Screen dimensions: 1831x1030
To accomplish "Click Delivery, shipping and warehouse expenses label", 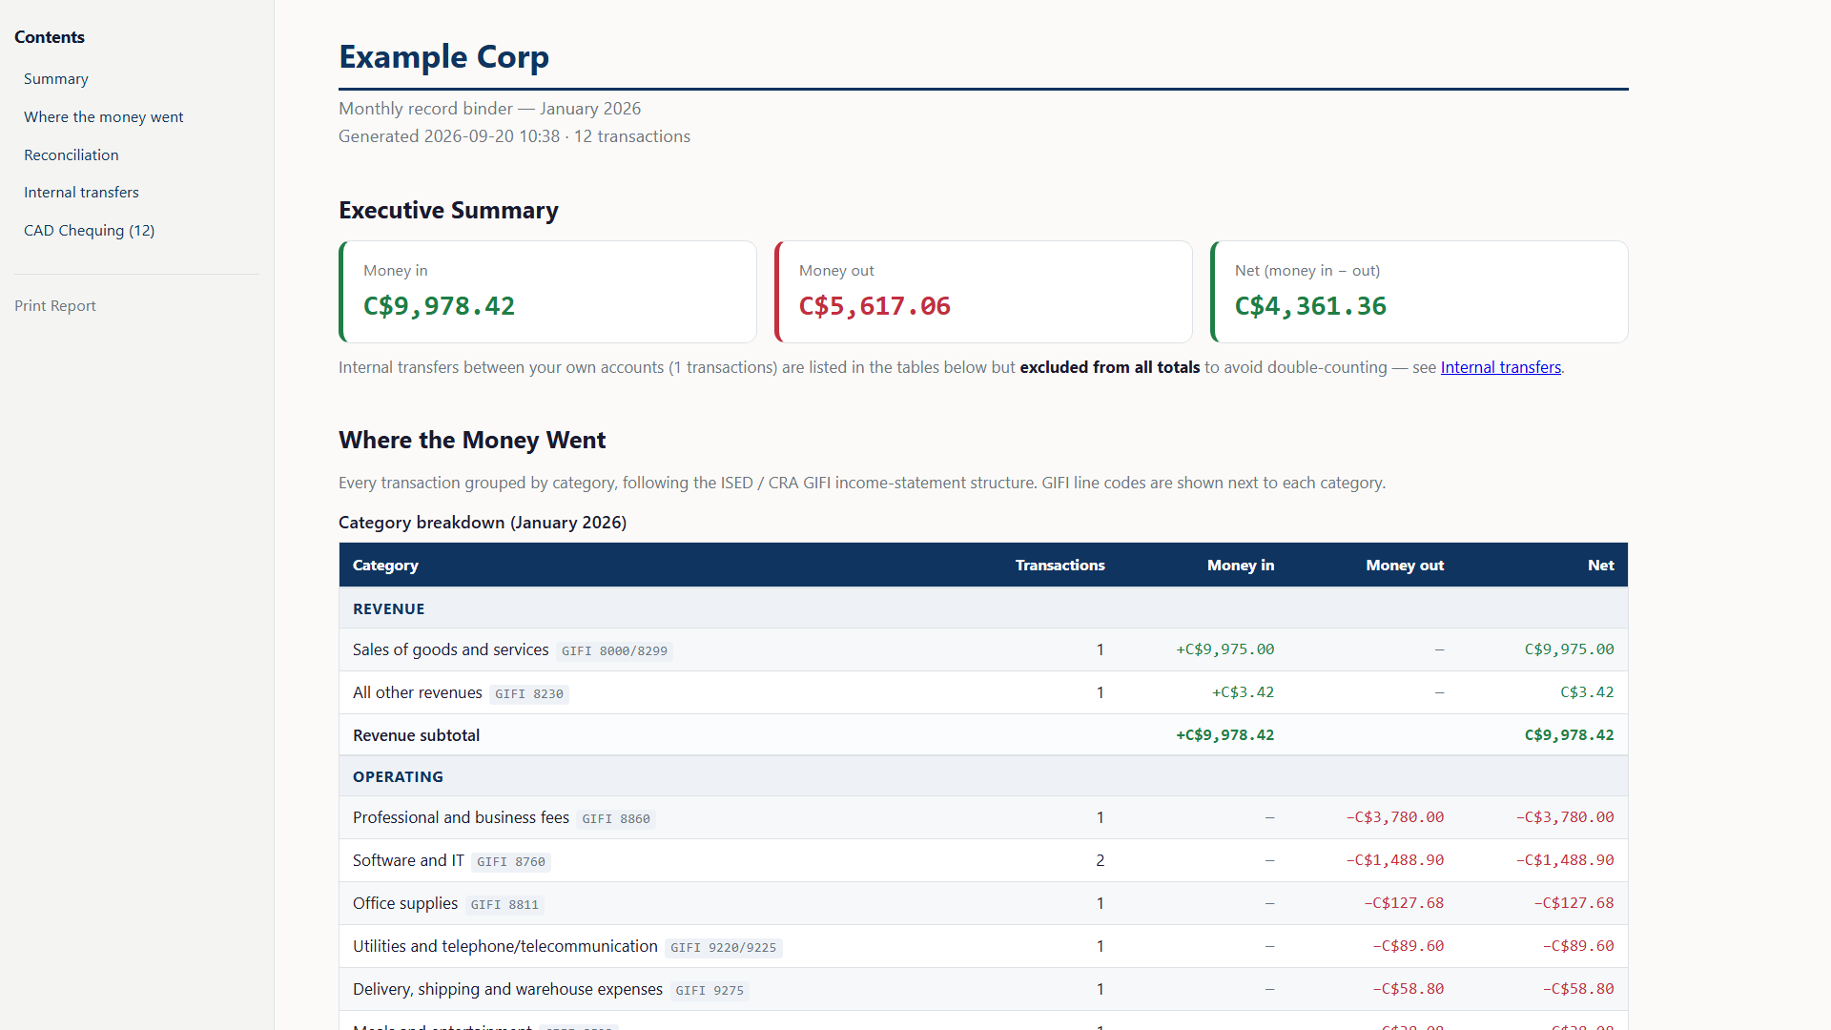I will pyautogui.click(x=507, y=989).
